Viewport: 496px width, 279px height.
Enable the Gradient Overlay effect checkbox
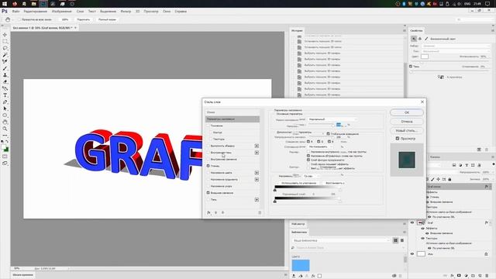click(208, 179)
